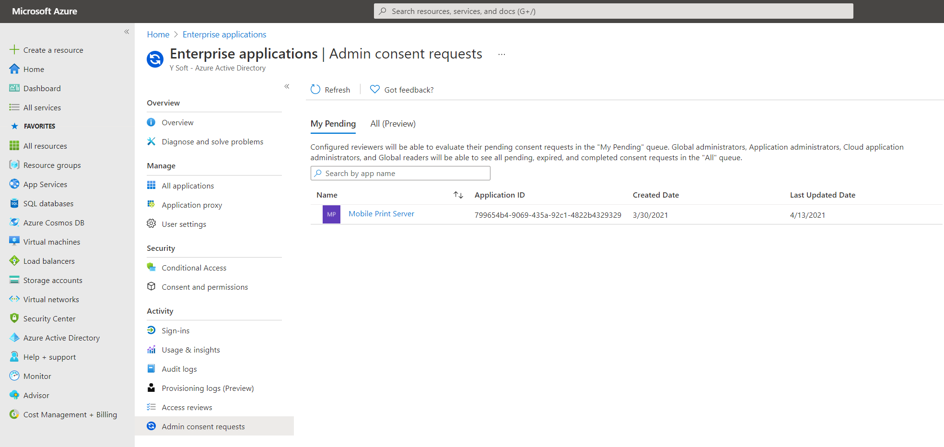
Task: Open Security Center shield icon
Action: [x=14, y=318]
